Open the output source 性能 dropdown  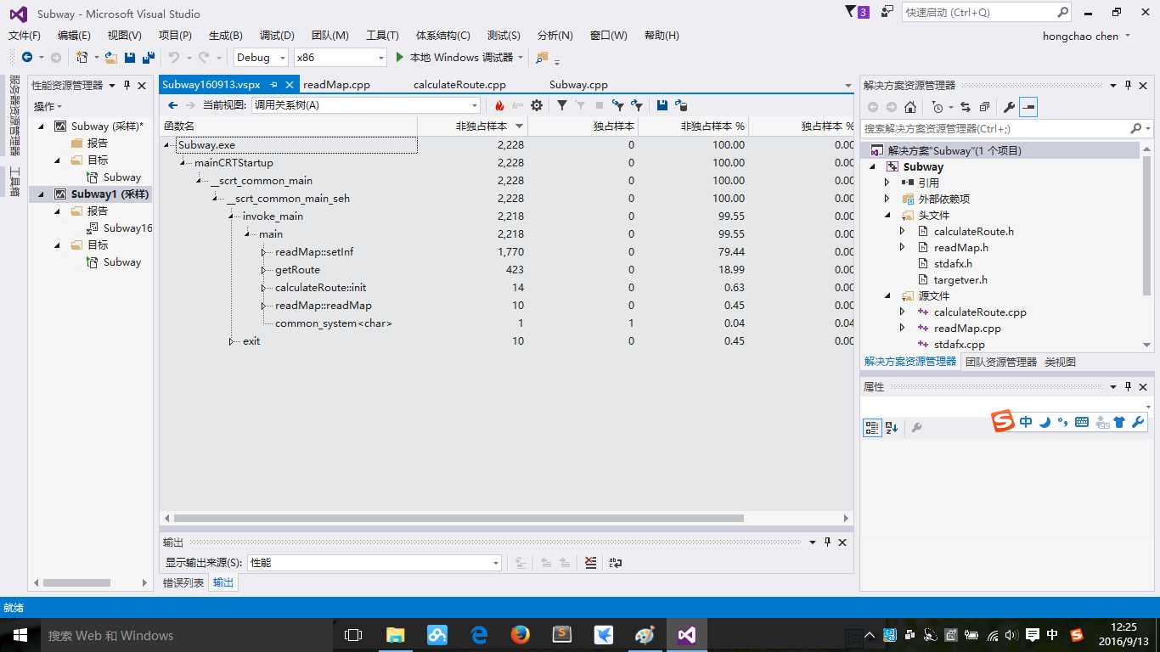tap(374, 563)
